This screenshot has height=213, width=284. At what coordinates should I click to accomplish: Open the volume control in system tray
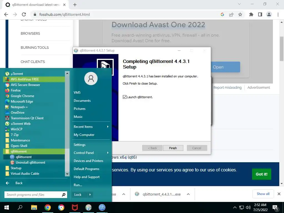tap(248, 207)
